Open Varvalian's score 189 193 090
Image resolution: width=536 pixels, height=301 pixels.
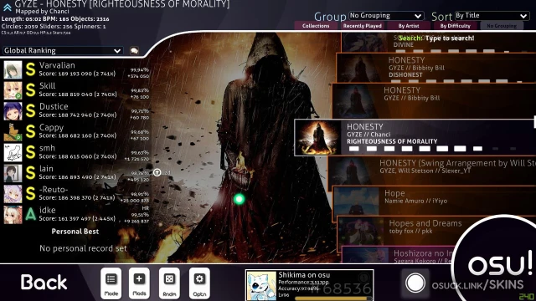pos(77,69)
